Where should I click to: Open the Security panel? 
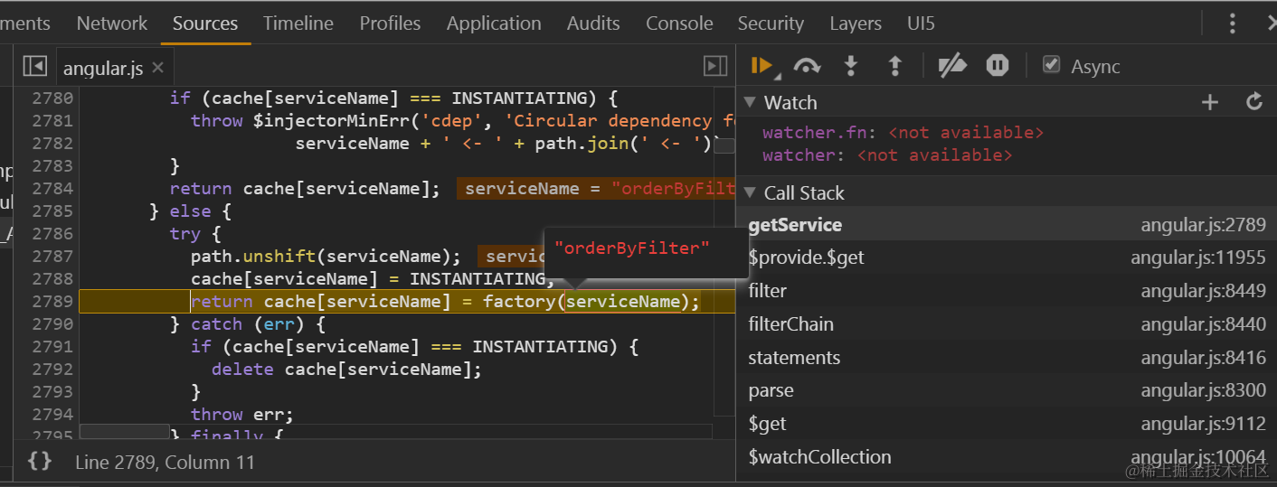[771, 23]
